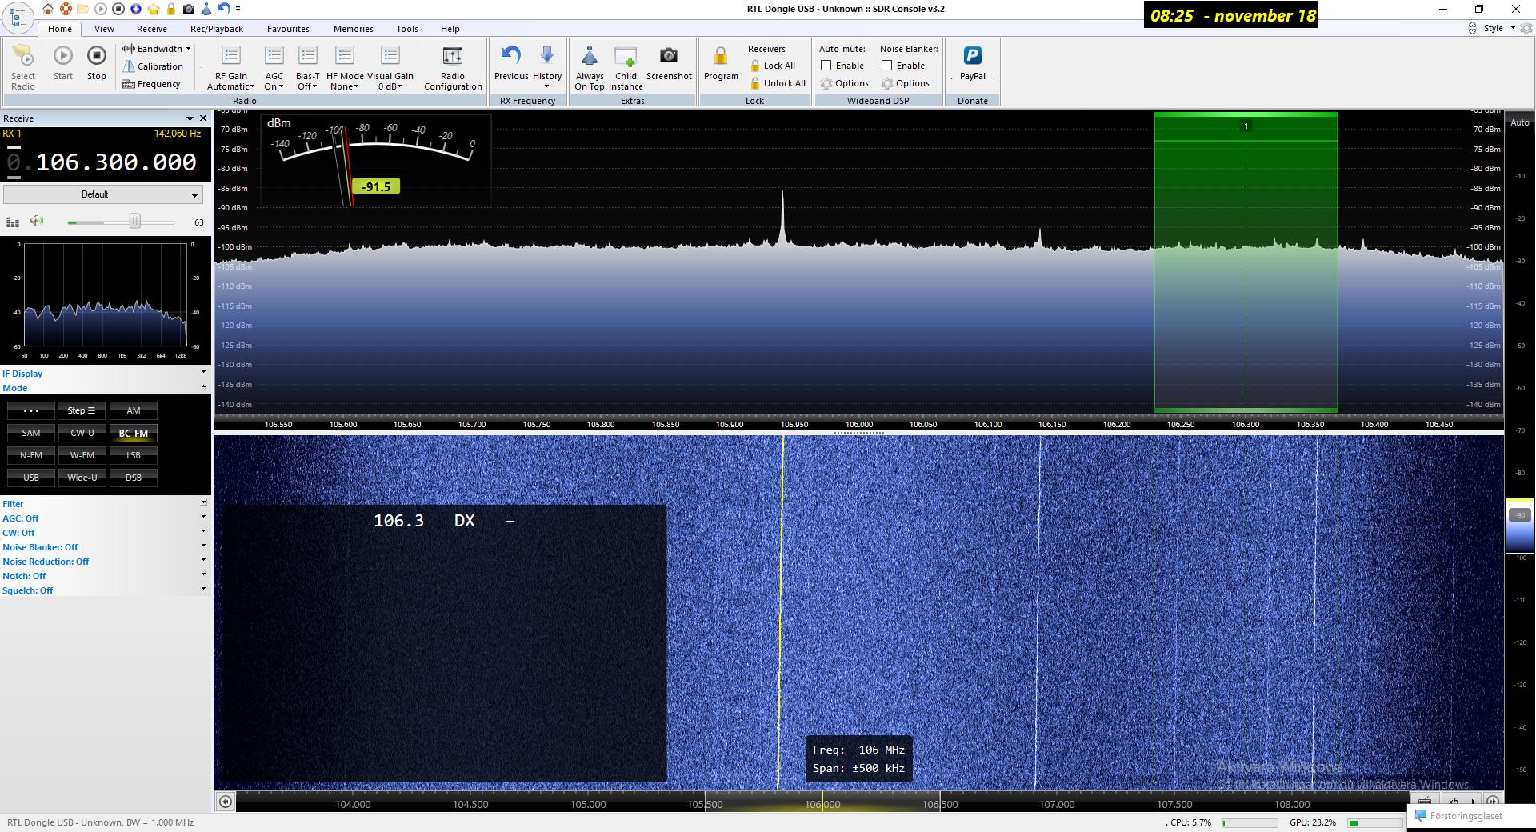Viewport: 1536px width, 832px height.
Task: Enable the Noise Blanker checkbox
Action: (x=887, y=66)
